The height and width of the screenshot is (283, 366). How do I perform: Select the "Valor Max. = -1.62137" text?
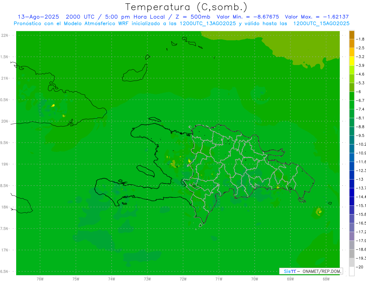(317, 17)
